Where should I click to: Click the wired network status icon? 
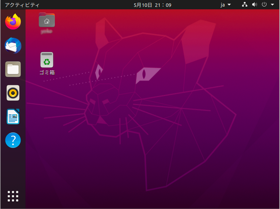[245, 5]
